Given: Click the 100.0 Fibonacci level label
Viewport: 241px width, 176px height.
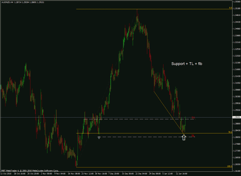Looking at the screenshot, I should coord(230,166).
